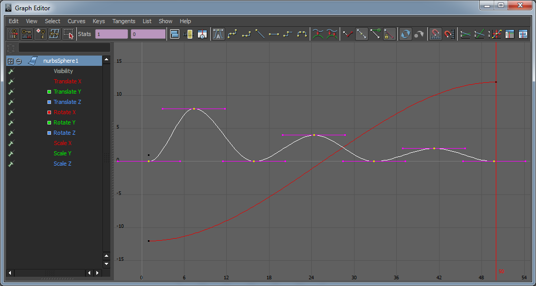This screenshot has width=536, height=286.
Task: Click the Frame All icon
Action: click(x=174, y=34)
